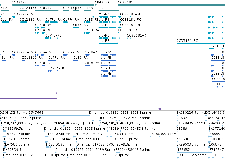Select the Cp7Fb gene label

[x=50, y=8]
